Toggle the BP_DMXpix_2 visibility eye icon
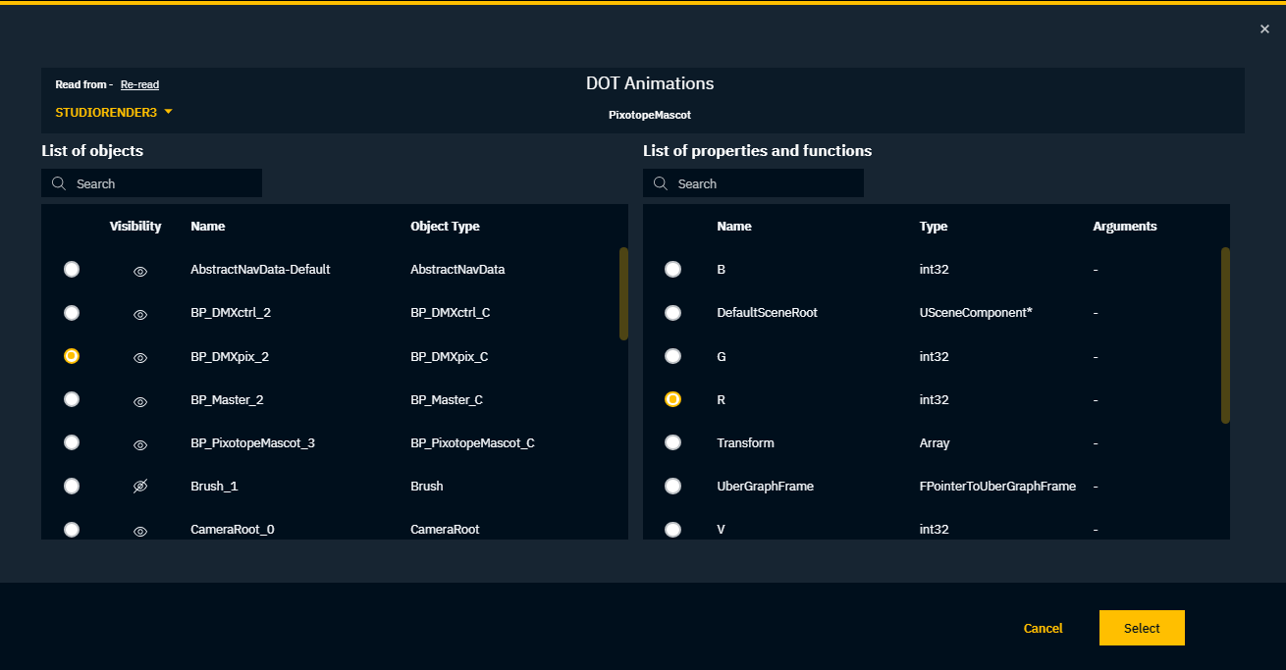The width and height of the screenshot is (1286, 670). tap(140, 357)
